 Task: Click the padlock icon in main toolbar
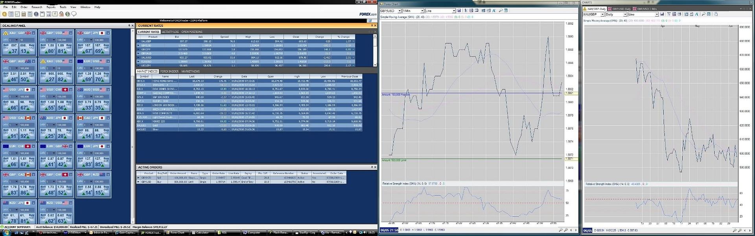[61, 14]
